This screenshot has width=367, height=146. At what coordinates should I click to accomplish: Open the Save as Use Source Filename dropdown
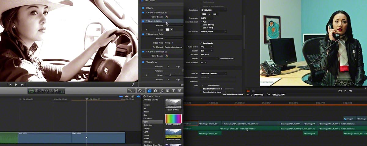point(213,73)
